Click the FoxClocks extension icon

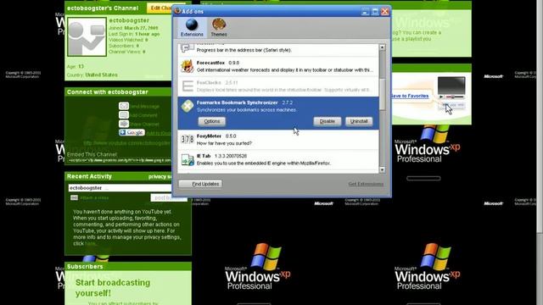(188, 86)
